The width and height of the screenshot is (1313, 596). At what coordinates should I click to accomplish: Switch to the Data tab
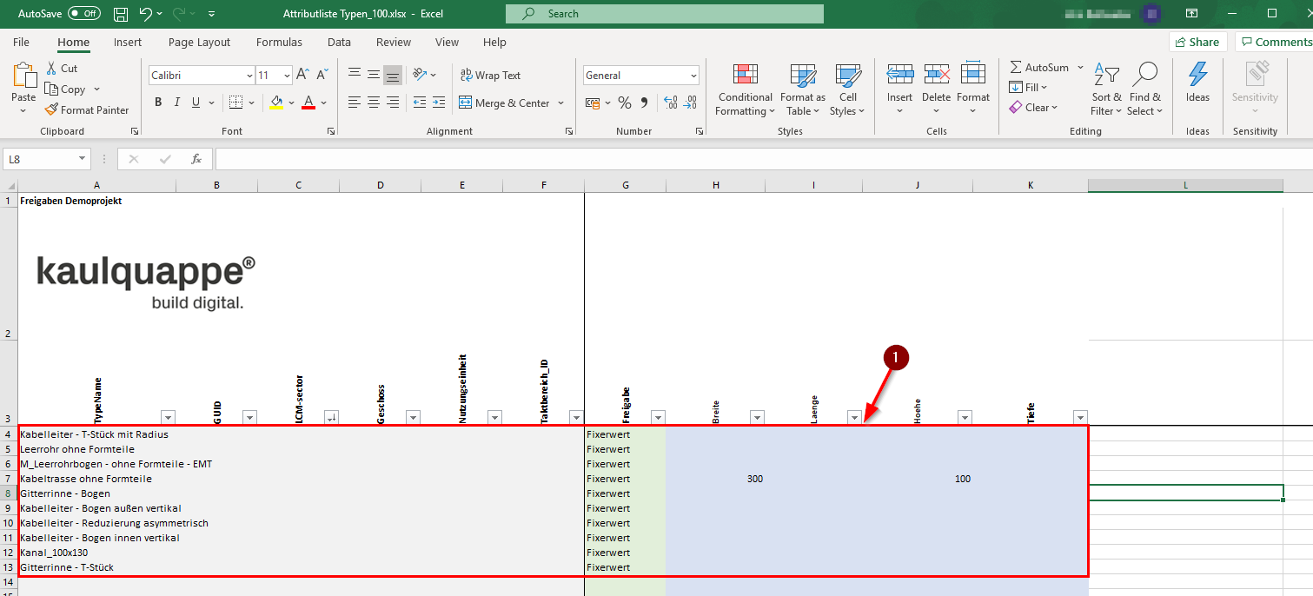pyautogui.click(x=339, y=42)
